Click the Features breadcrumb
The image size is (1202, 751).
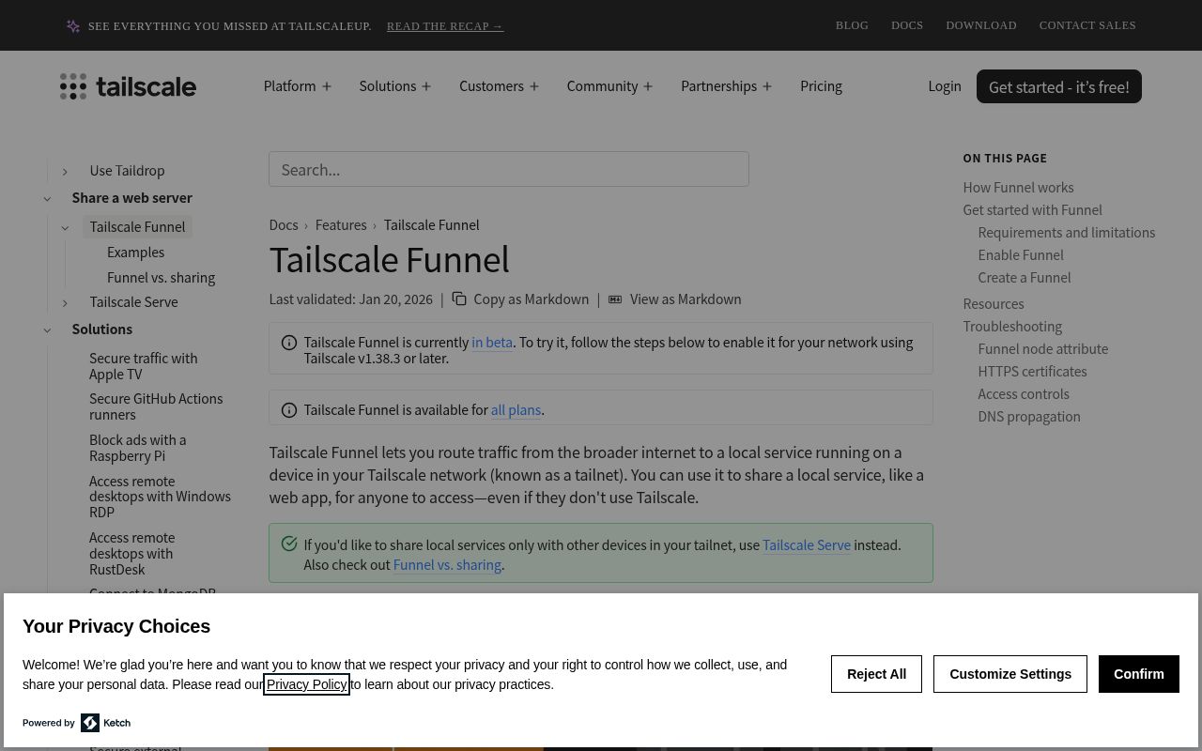tap(341, 225)
